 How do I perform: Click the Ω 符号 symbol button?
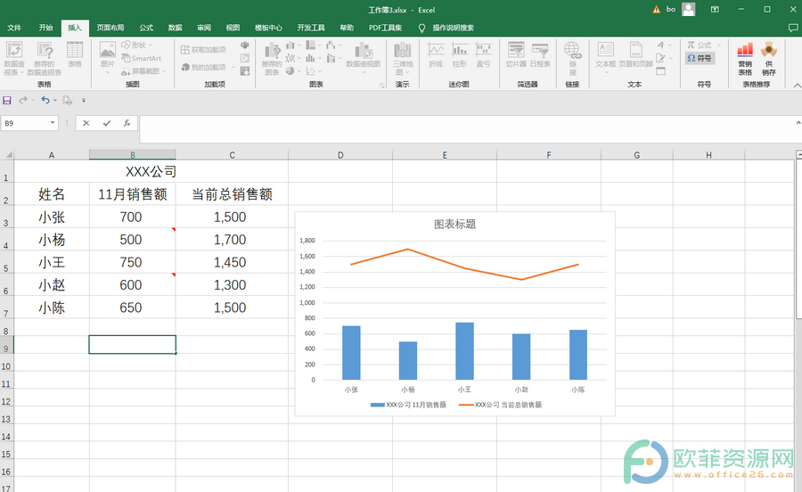(x=700, y=58)
